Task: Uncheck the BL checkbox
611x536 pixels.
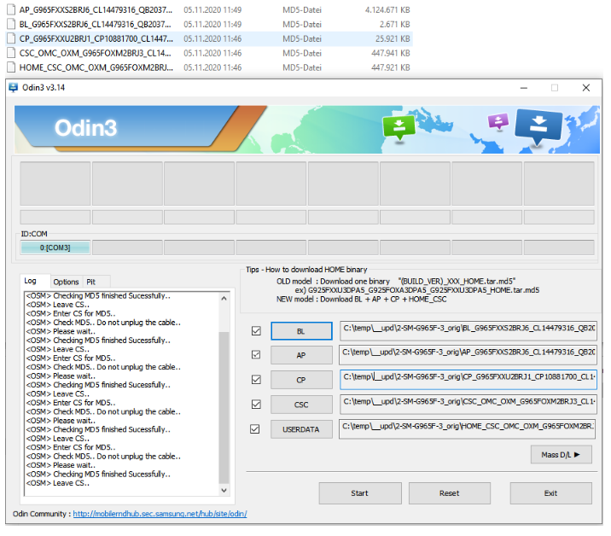Action: pyautogui.click(x=256, y=331)
